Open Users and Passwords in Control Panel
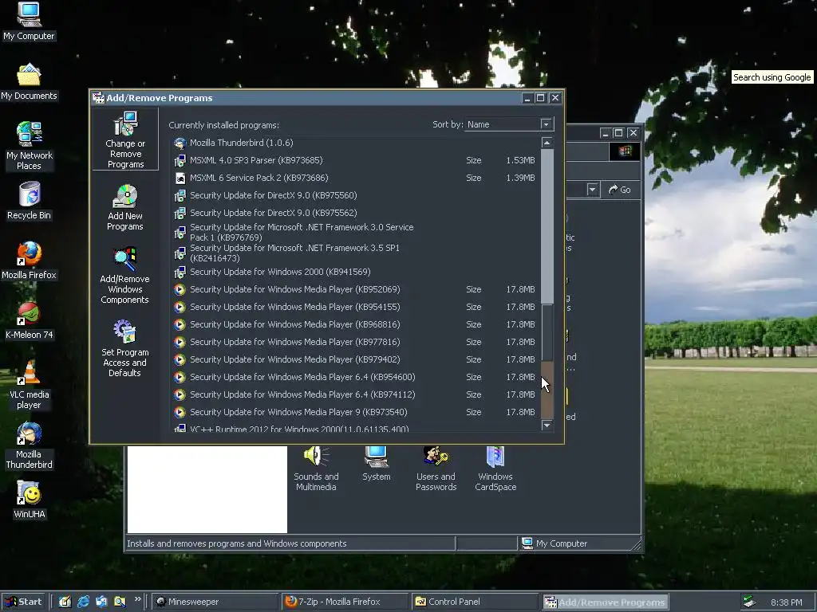 tap(436, 469)
